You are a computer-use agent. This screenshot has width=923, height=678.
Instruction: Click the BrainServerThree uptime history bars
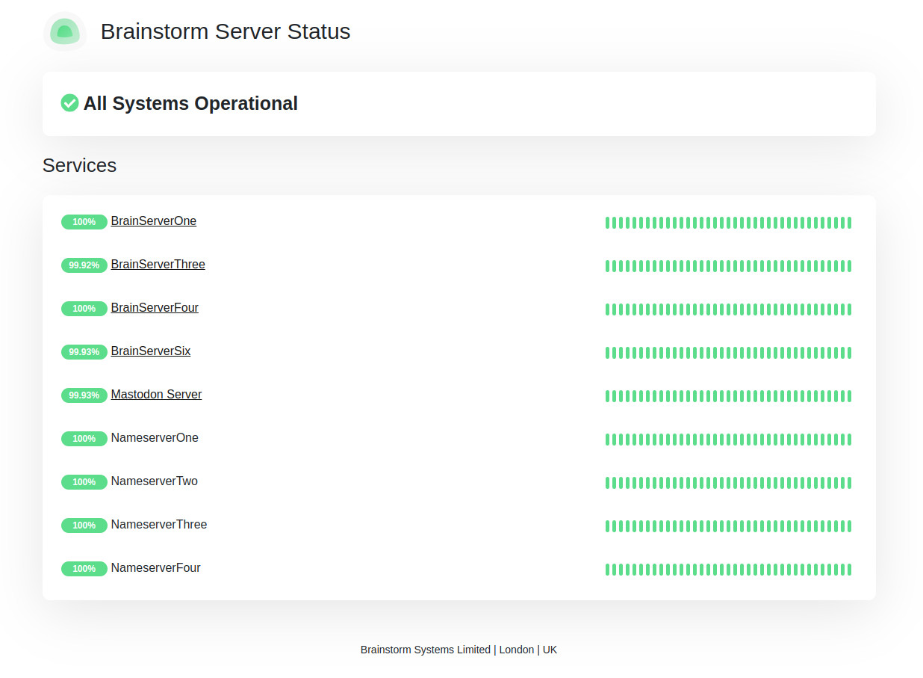pos(728,266)
